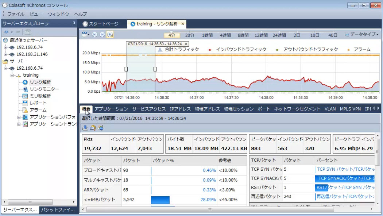Viewport: 383px width, 216px height.
Task: Click the summary panel's bottom horizontal scrollbar
Action: point(210,209)
